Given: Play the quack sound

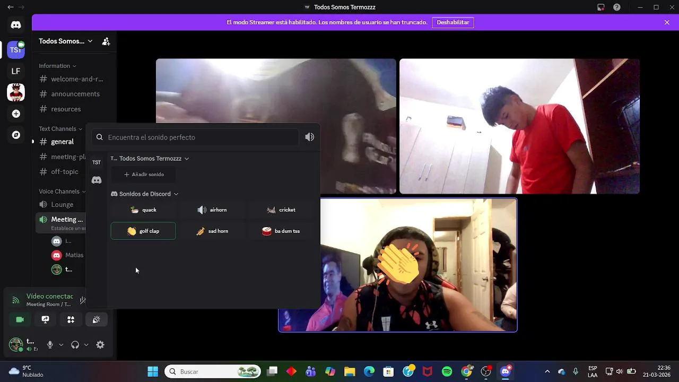Looking at the screenshot, I should [143, 210].
